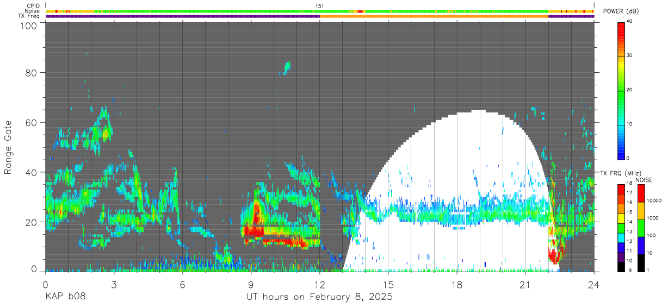Click the x-axis tick label 24
668x308 pixels.
(594, 285)
